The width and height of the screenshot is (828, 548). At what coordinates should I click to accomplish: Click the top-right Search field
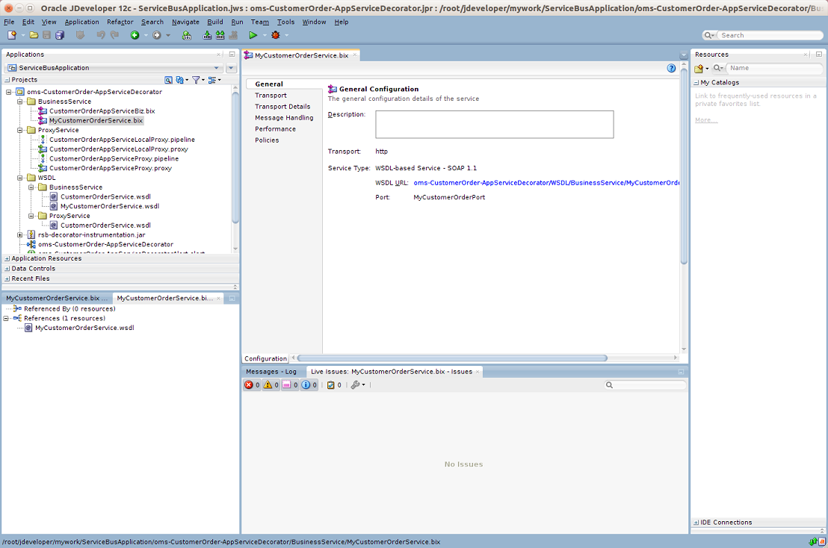click(x=770, y=35)
